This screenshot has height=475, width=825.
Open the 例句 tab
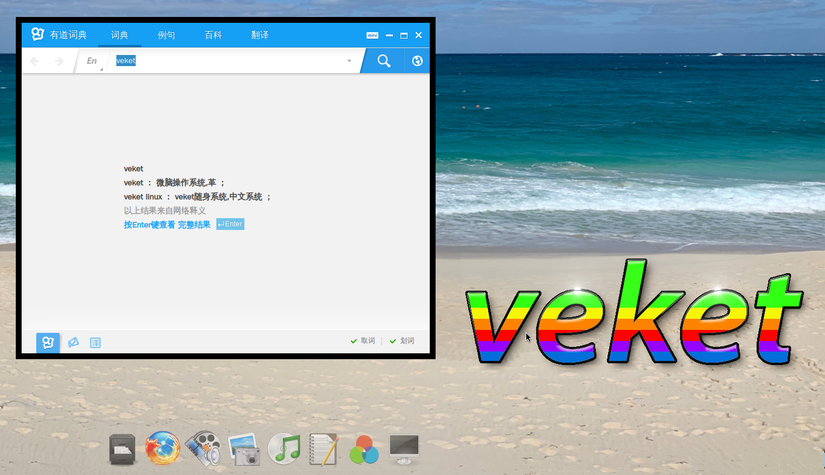[x=167, y=35]
